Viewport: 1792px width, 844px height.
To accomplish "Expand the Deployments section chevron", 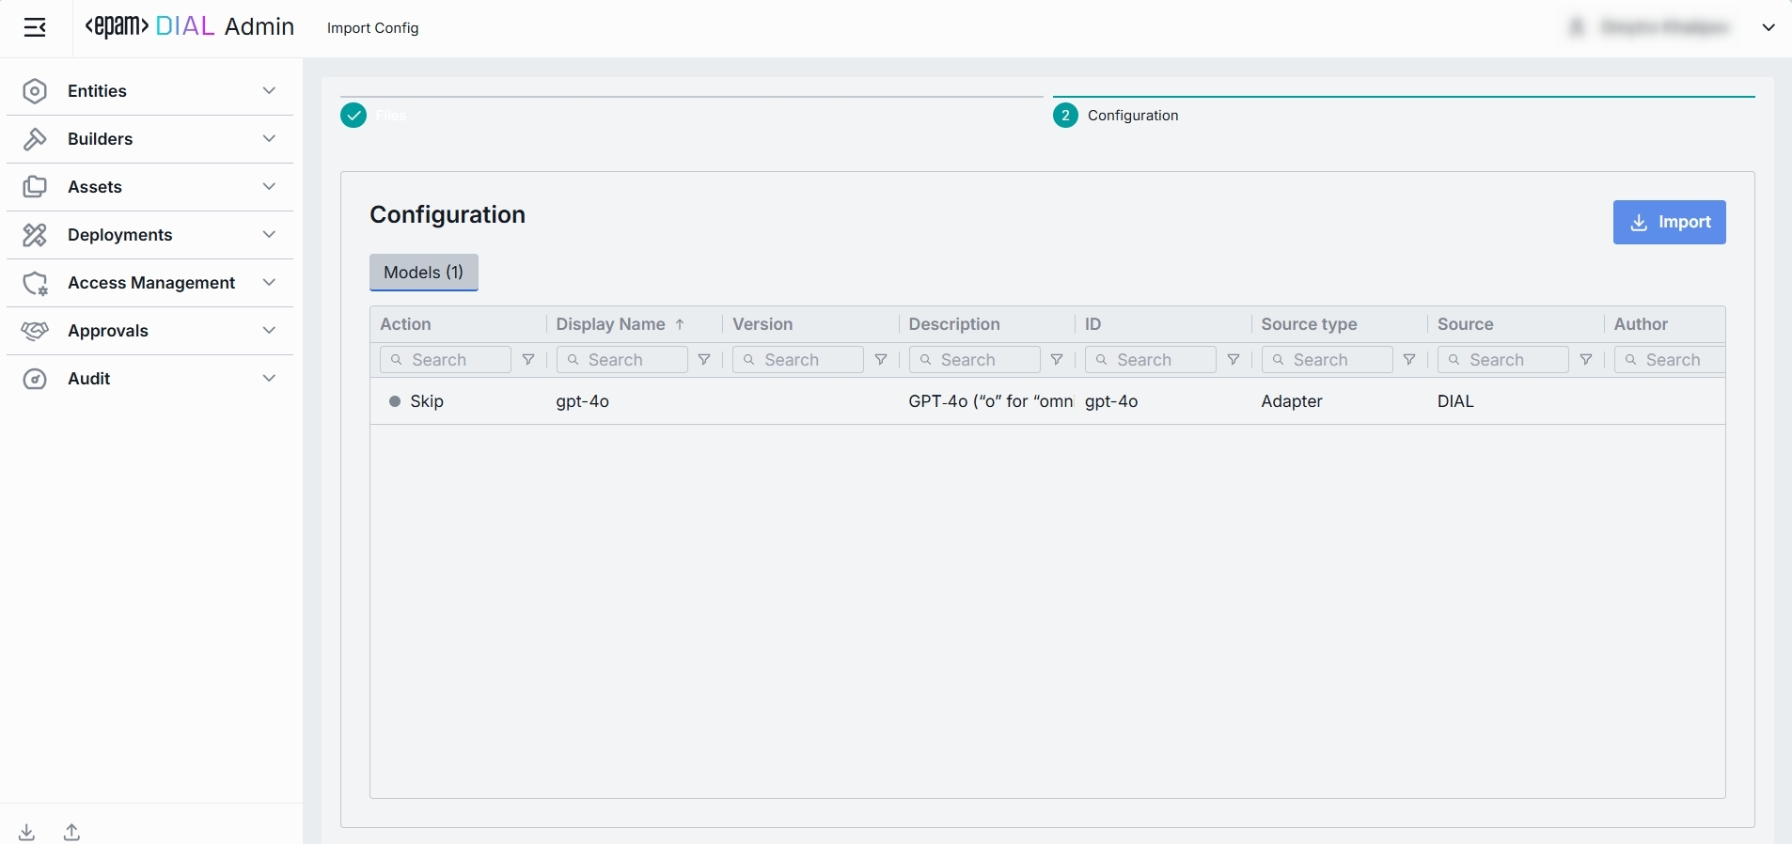I will (x=269, y=235).
